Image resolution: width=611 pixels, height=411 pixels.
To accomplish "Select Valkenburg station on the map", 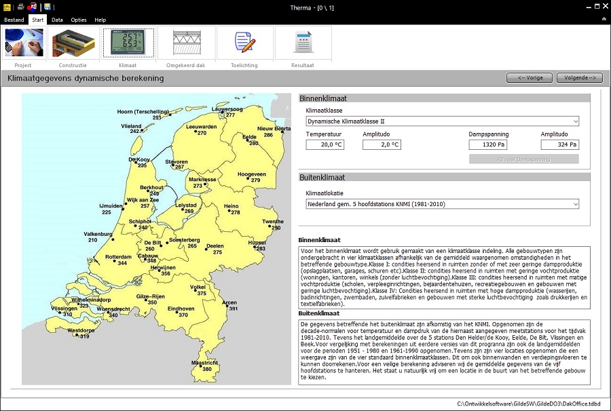I will [x=98, y=237].
